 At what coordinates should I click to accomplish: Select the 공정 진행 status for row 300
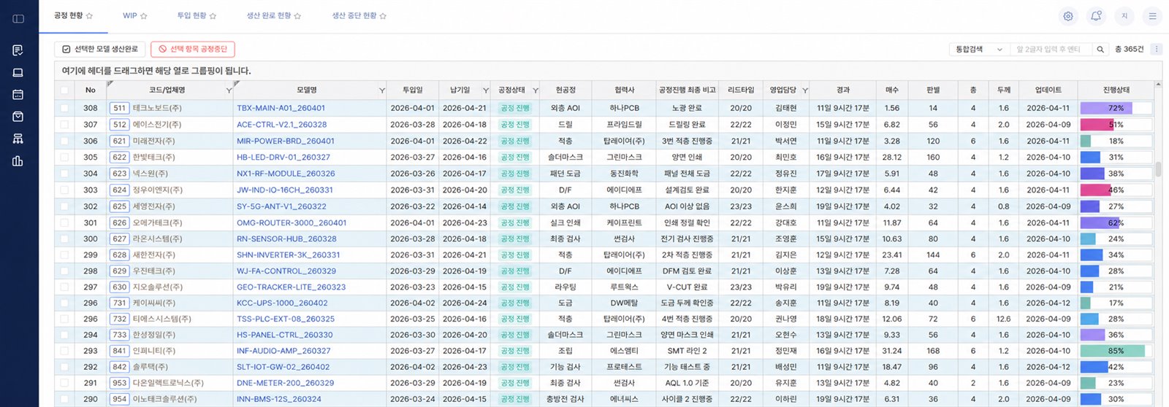click(515, 239)
